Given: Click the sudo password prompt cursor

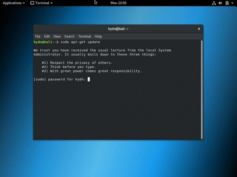Looking at the screenshot, I should 89,79.
